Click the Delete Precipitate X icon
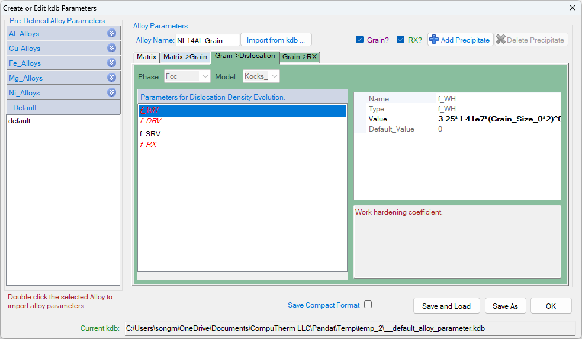Screen dimensions: 582x339 [501, 40]
